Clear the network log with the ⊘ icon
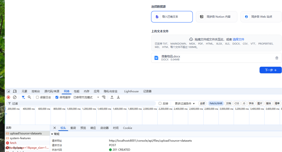The image size is (282, 152). [x=15, y=97]
